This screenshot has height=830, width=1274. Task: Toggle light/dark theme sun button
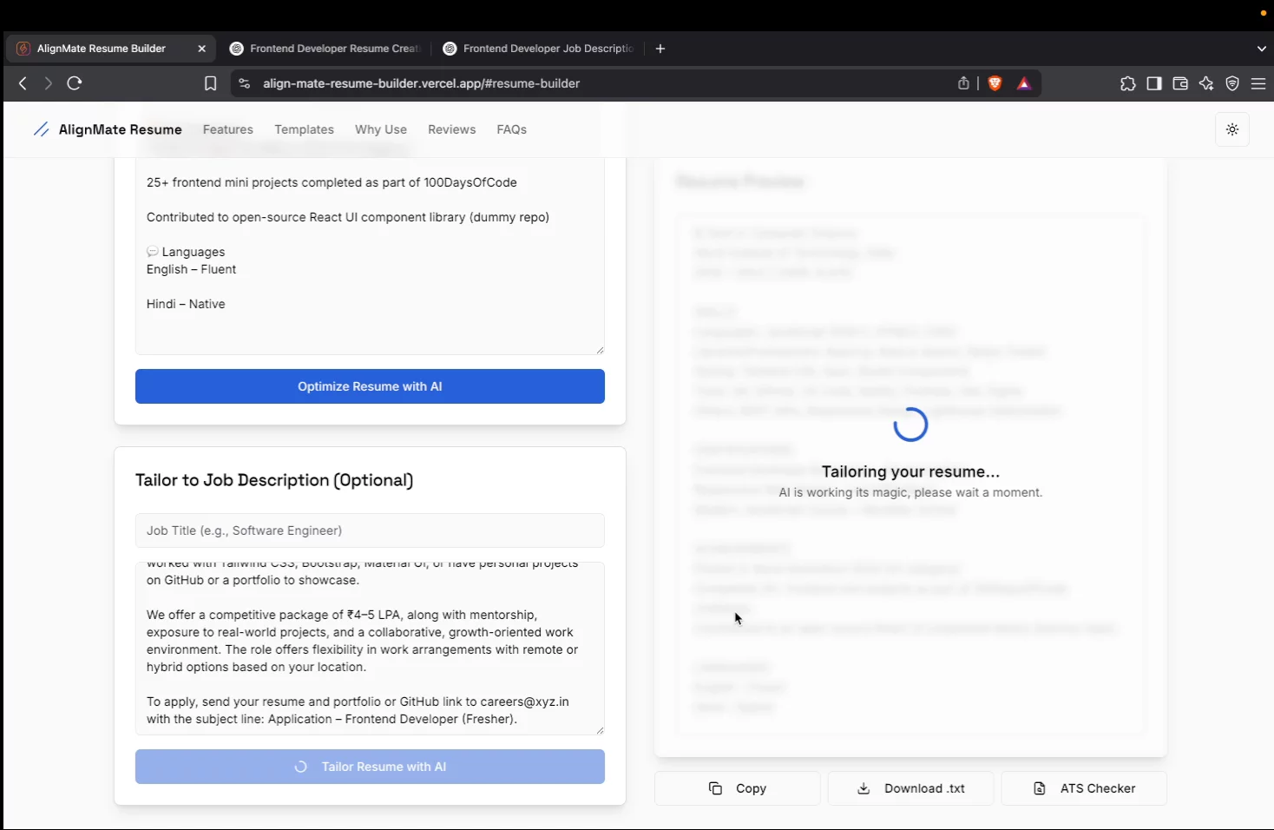[1232, 129]
